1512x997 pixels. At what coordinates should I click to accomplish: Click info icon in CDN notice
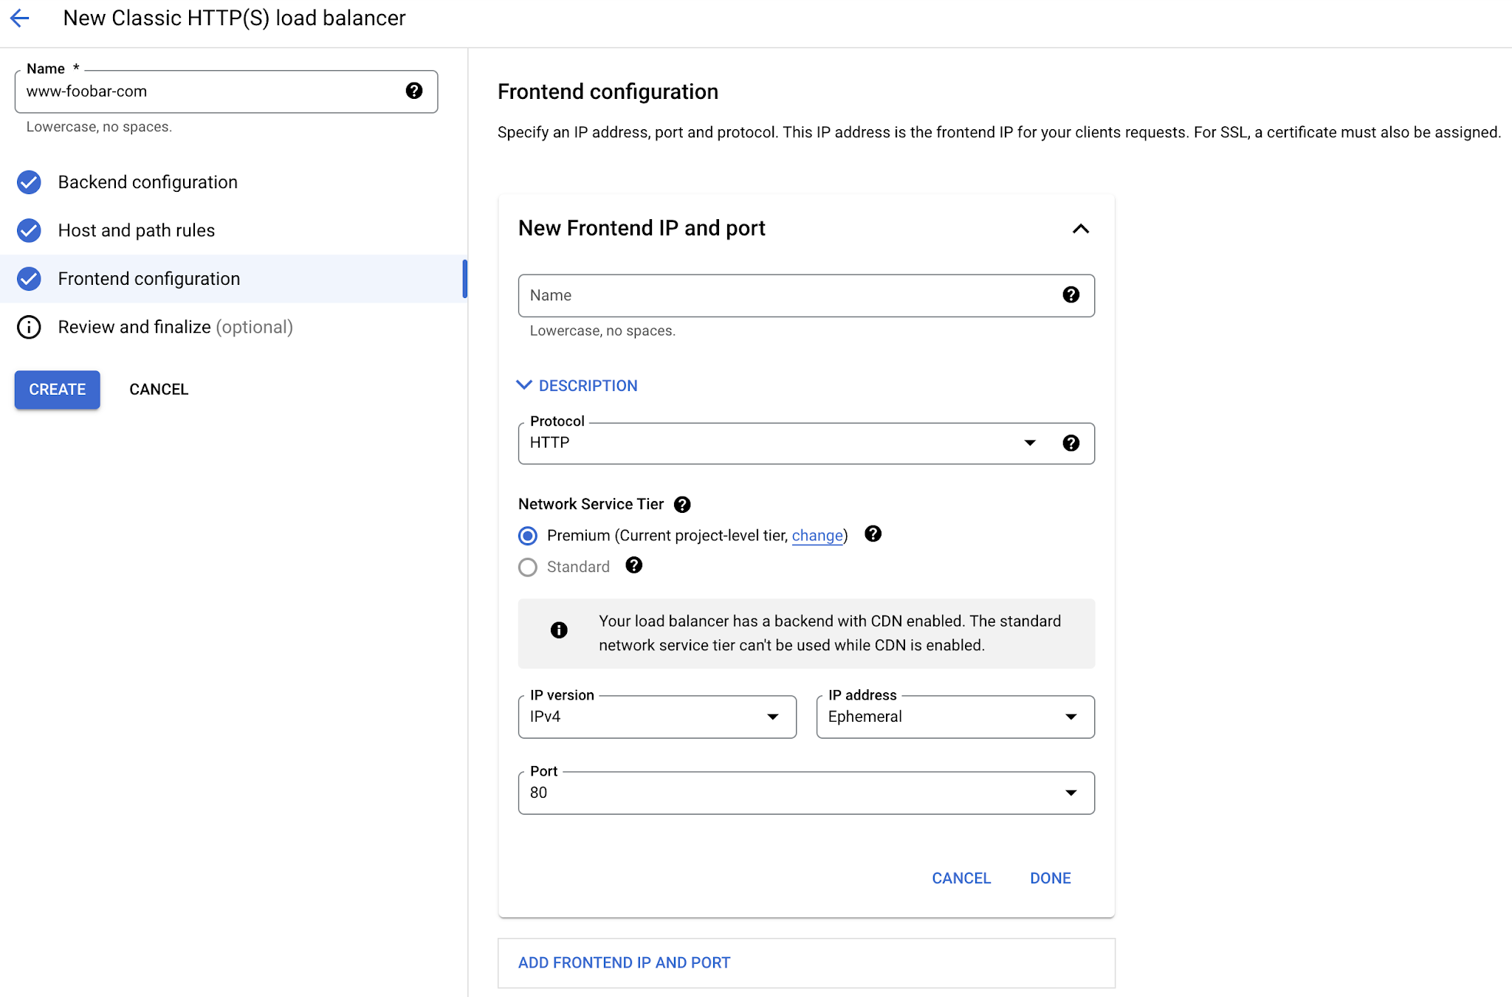point(559,630)
